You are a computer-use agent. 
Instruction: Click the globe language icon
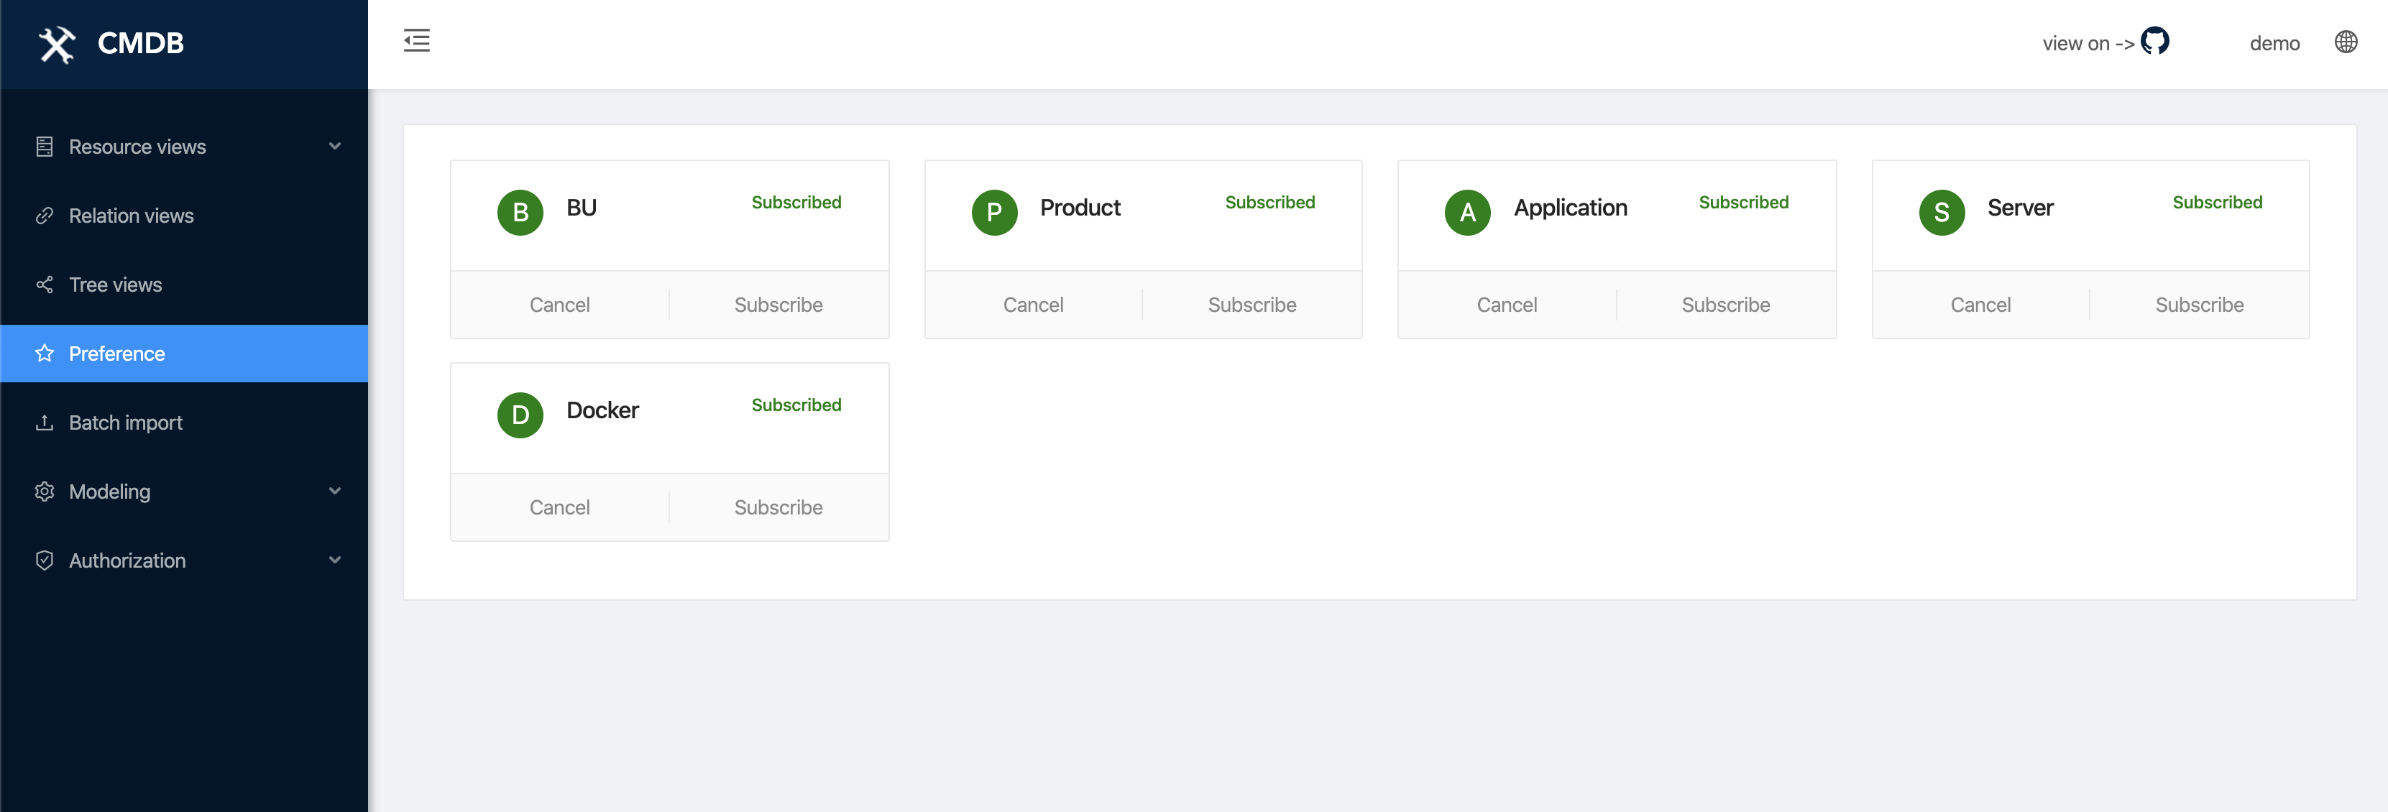point(2346,42)
